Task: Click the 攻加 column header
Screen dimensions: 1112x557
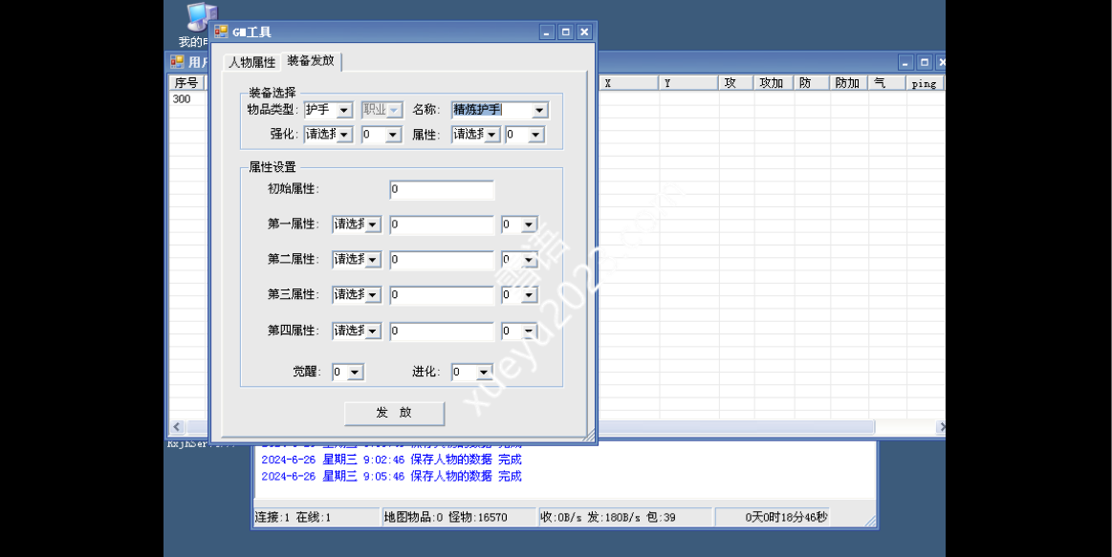Action: coord(772,83)
